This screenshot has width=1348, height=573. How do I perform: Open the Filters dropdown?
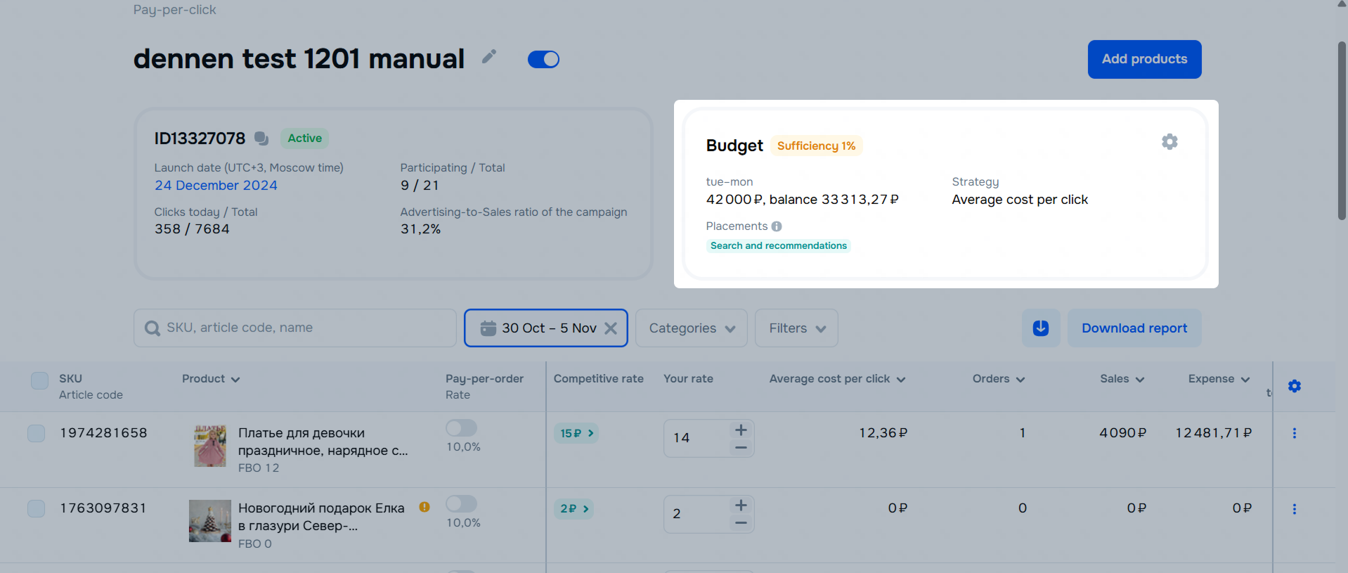[x=796, y=328]
